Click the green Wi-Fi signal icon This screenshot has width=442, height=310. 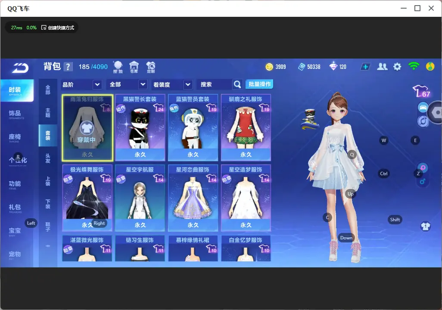pyautogui.click(x=414, y=66)
